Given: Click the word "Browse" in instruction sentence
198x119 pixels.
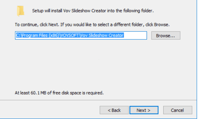Looking at the screenshot, I should [x=161, y=24].
